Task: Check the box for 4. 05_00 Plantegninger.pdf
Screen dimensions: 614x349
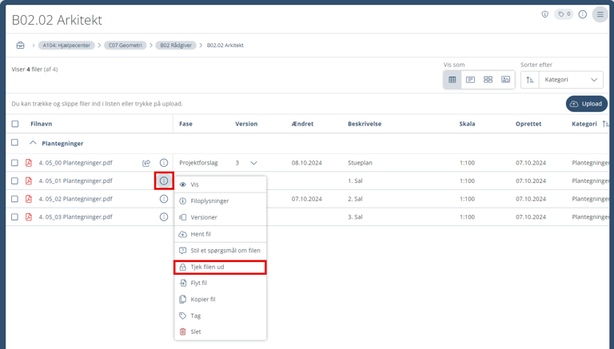Action: [15, 163]
